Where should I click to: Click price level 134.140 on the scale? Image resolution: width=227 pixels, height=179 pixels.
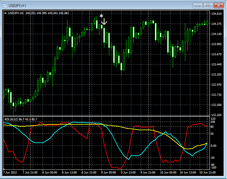(x=217, y=34)
